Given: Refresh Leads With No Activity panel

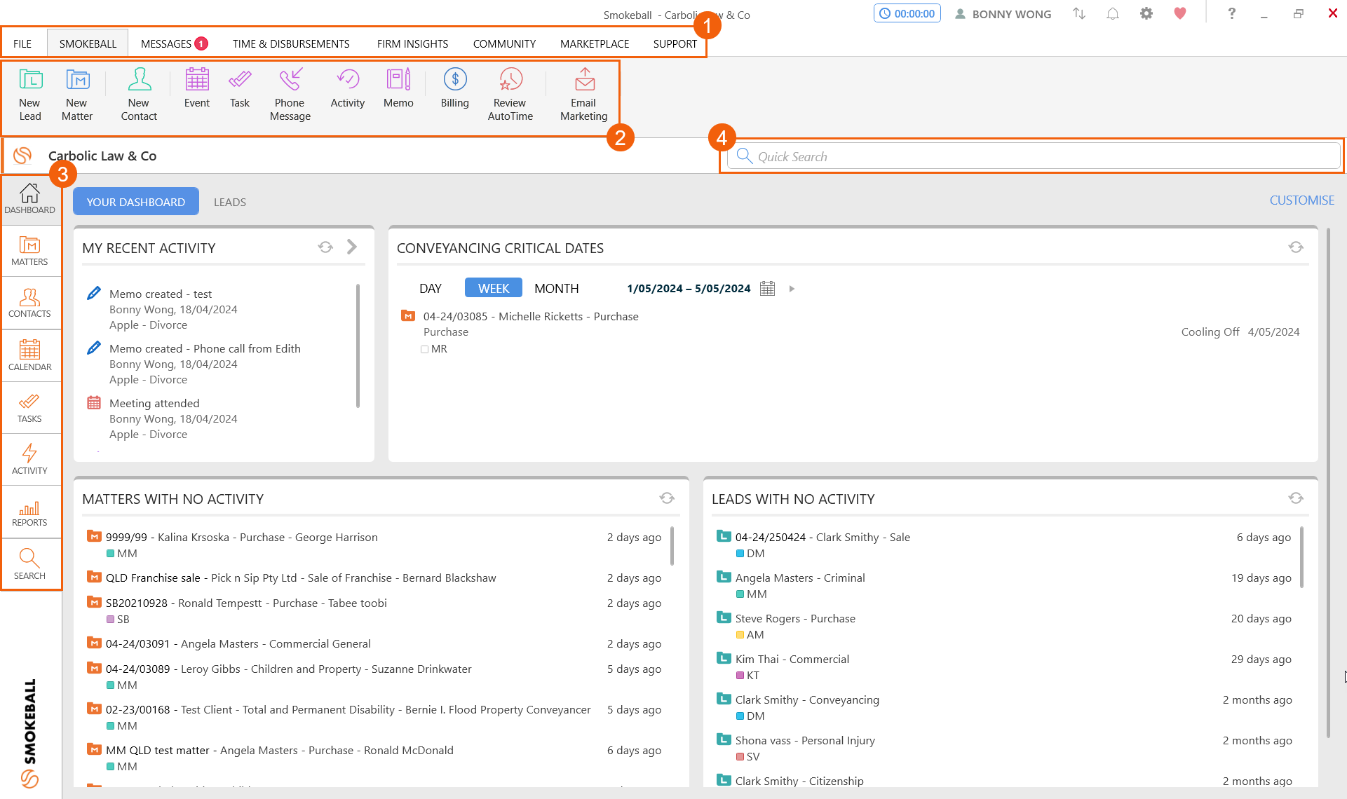Looking at the screenshot, I should coord(1296,498).
